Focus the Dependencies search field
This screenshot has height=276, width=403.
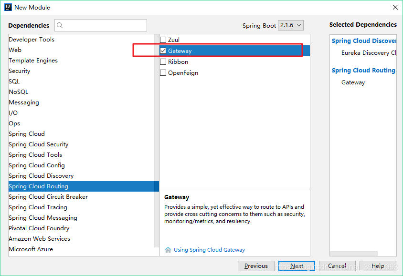101,25
